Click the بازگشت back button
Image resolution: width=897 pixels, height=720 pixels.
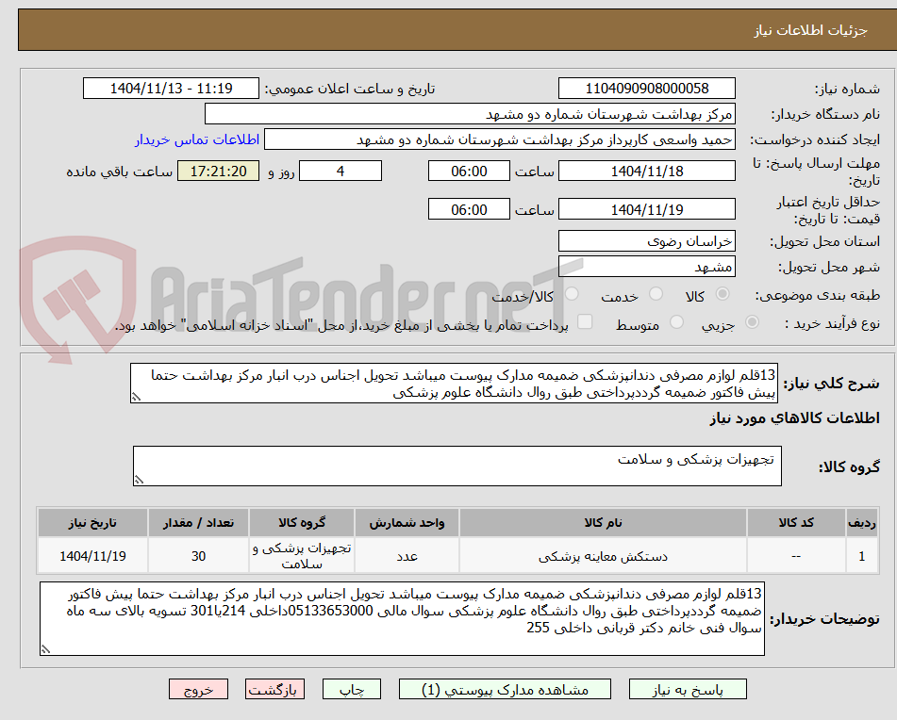click(274, 689)
